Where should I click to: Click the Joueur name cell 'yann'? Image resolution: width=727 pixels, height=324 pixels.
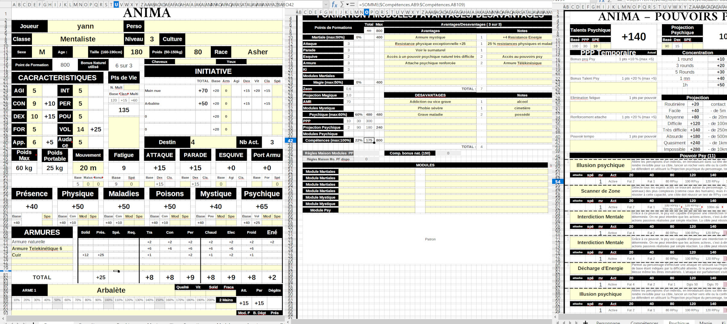tap(86, 26)
